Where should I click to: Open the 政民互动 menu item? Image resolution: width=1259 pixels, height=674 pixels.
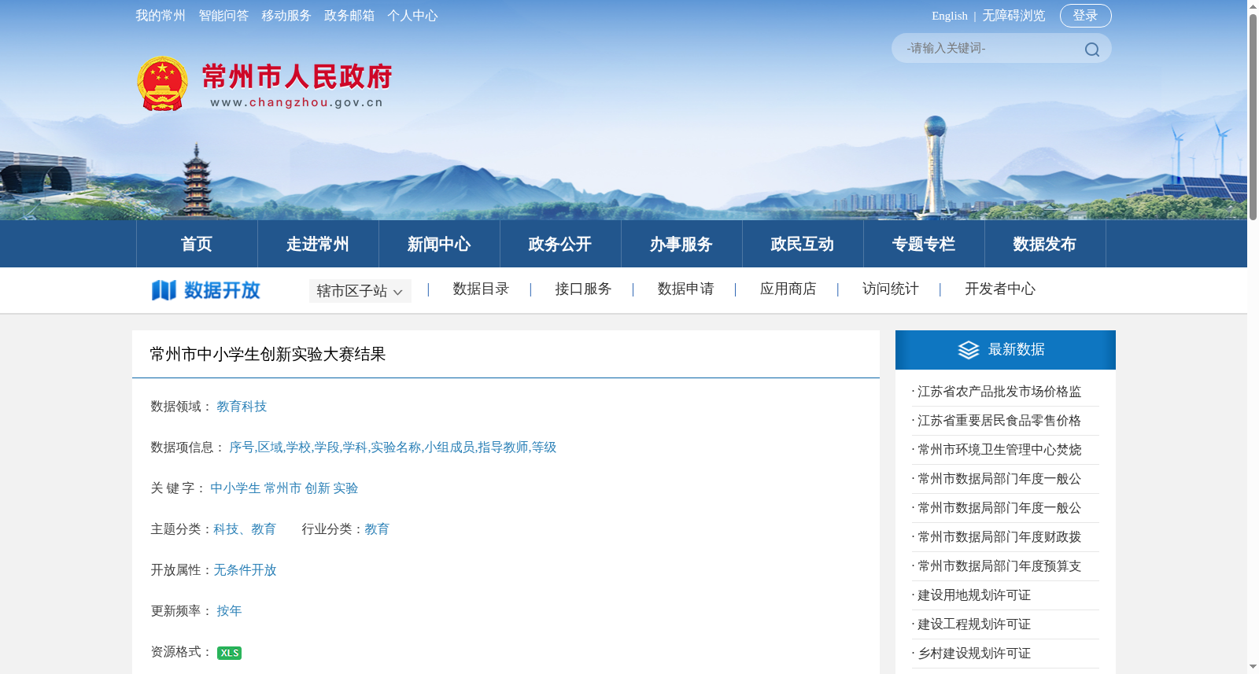(x=803, y=244)
